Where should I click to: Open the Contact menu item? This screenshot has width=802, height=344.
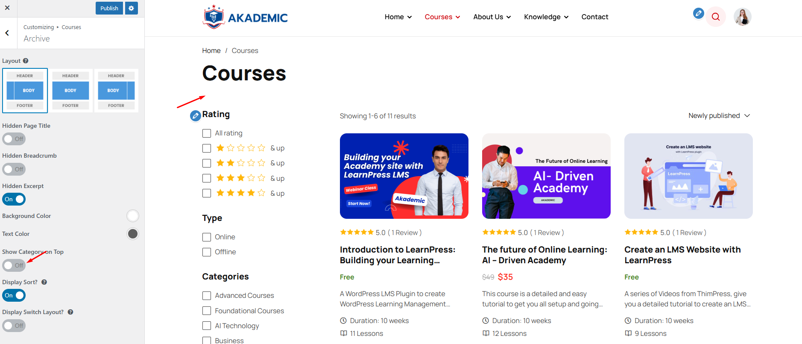point(594,17)
